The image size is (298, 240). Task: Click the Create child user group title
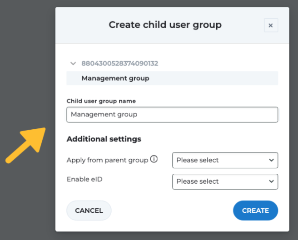pos(165,25)
